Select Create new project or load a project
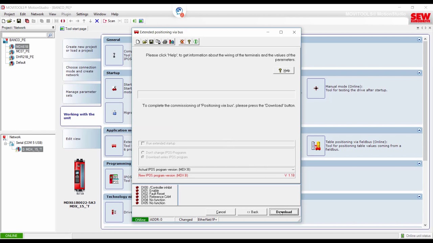 tap(81, 49)
